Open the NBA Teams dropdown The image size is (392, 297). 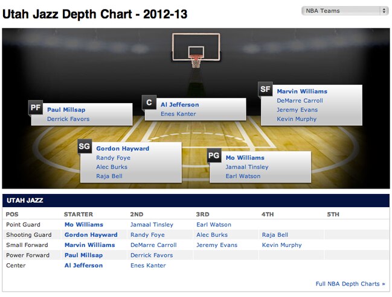tap(345, 11)
